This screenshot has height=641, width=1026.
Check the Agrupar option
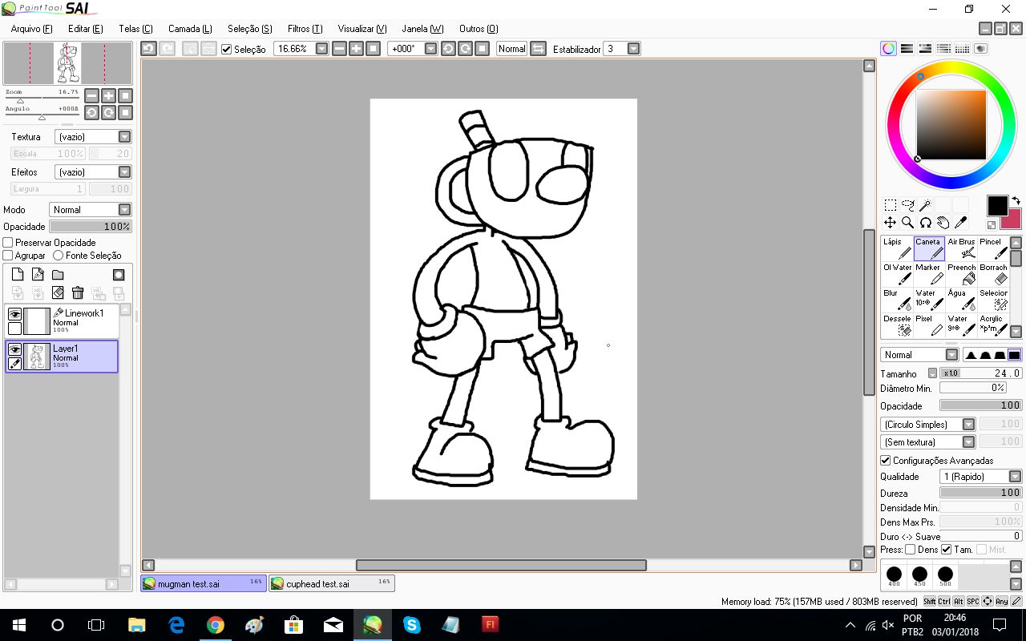click(x=8, y=256)
